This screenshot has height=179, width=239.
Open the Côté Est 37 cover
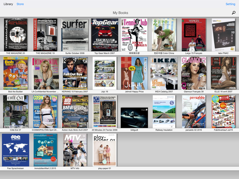(16, 112)
